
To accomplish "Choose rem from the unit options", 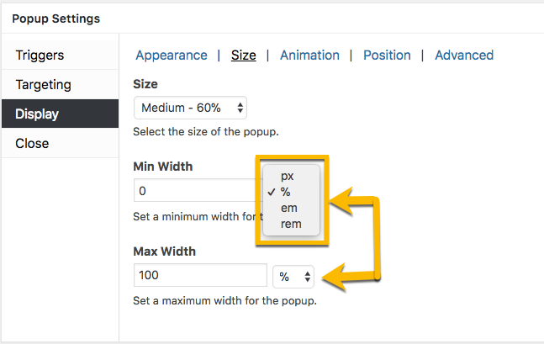I will click(x=291, y=224).
